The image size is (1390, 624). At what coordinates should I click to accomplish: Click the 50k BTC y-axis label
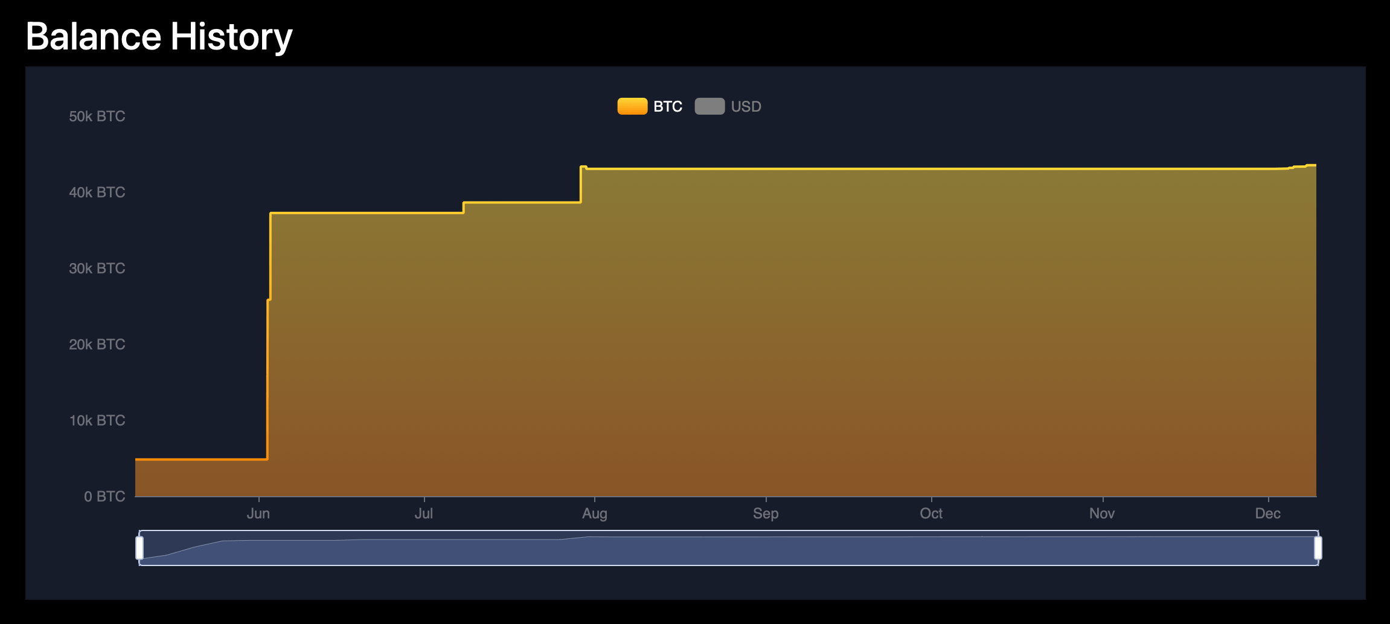pyautogui.click(x=97, y=116)
